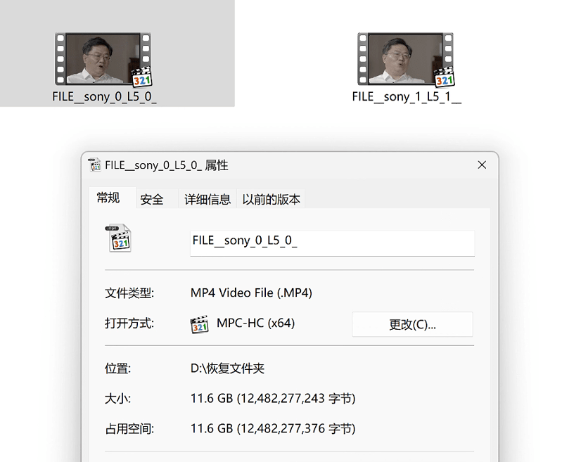Screen dimensions: 562x462
Task: Close the properties dialog
Action: coord(482,165)
